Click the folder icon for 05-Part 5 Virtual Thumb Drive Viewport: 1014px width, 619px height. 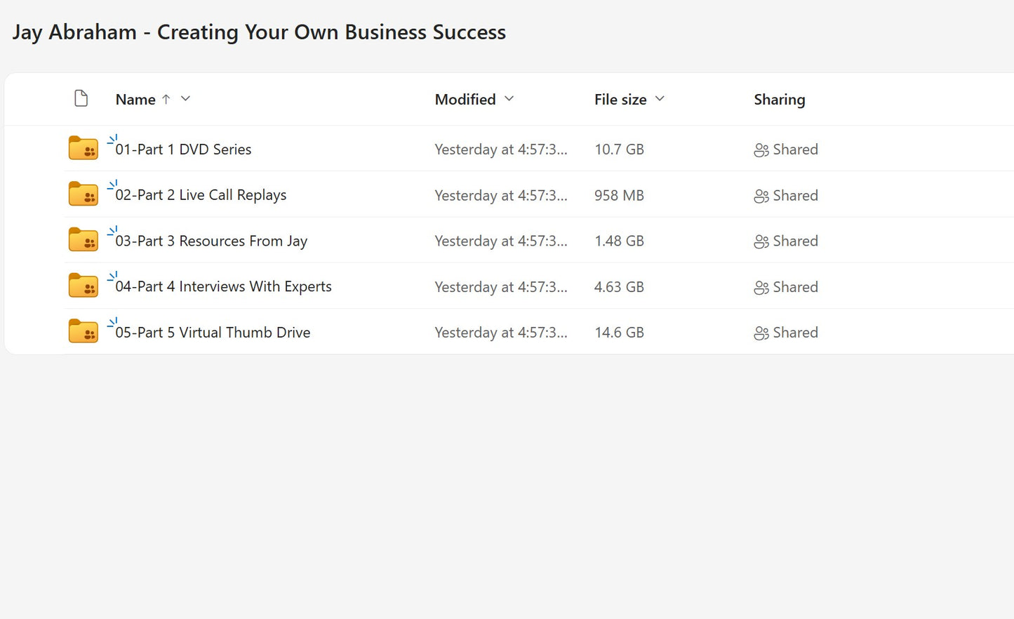click(x=83, y=331)
